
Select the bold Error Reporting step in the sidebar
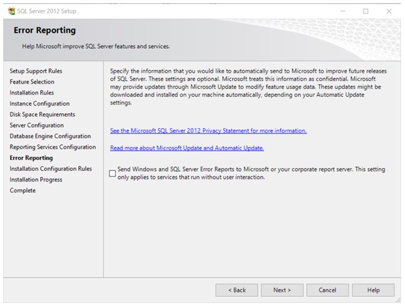[x=31, y=158]
